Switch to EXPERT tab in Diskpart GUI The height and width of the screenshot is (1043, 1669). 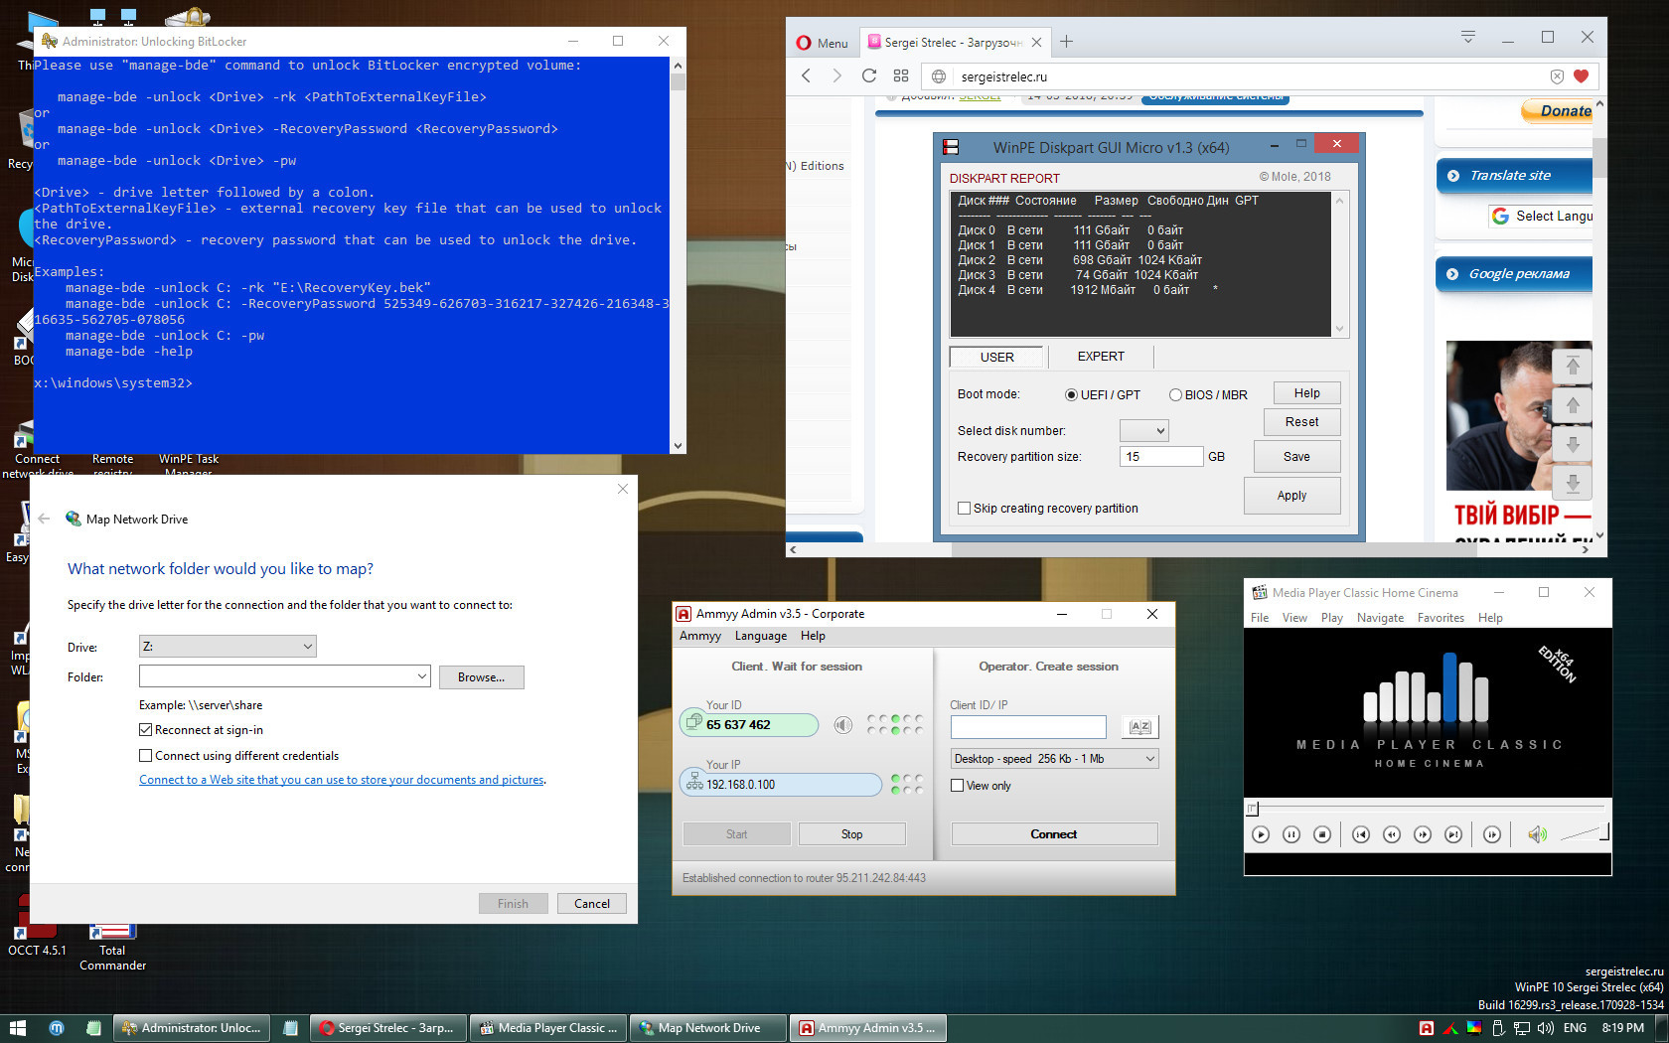pos(1101,357)
